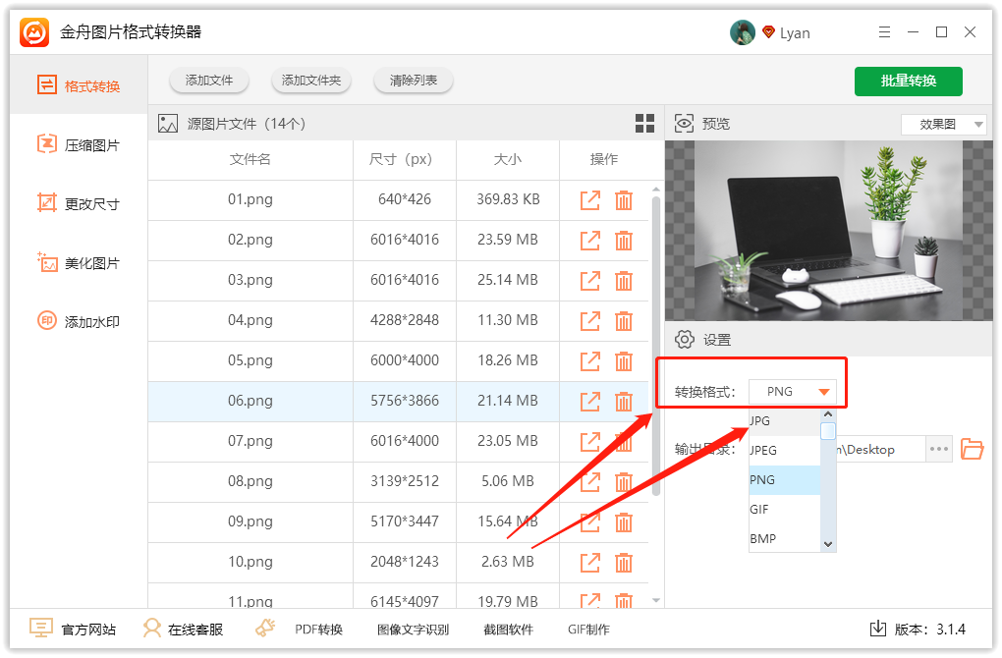Remove 04.png via the trash icon

(624, 321)
